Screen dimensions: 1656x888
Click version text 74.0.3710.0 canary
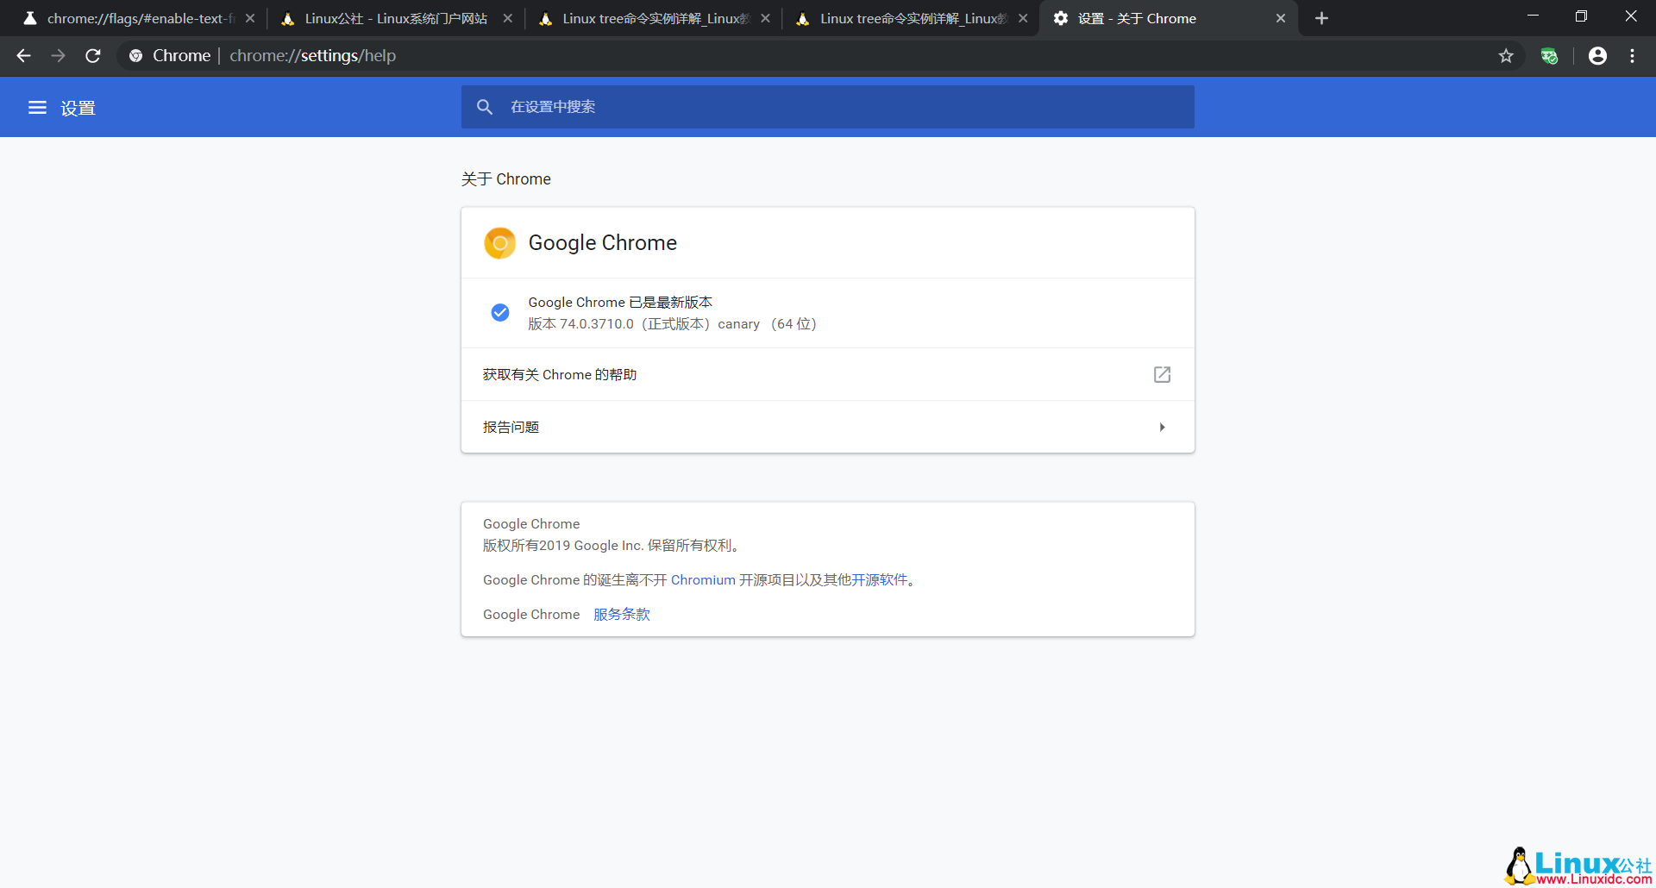(672, 324)
